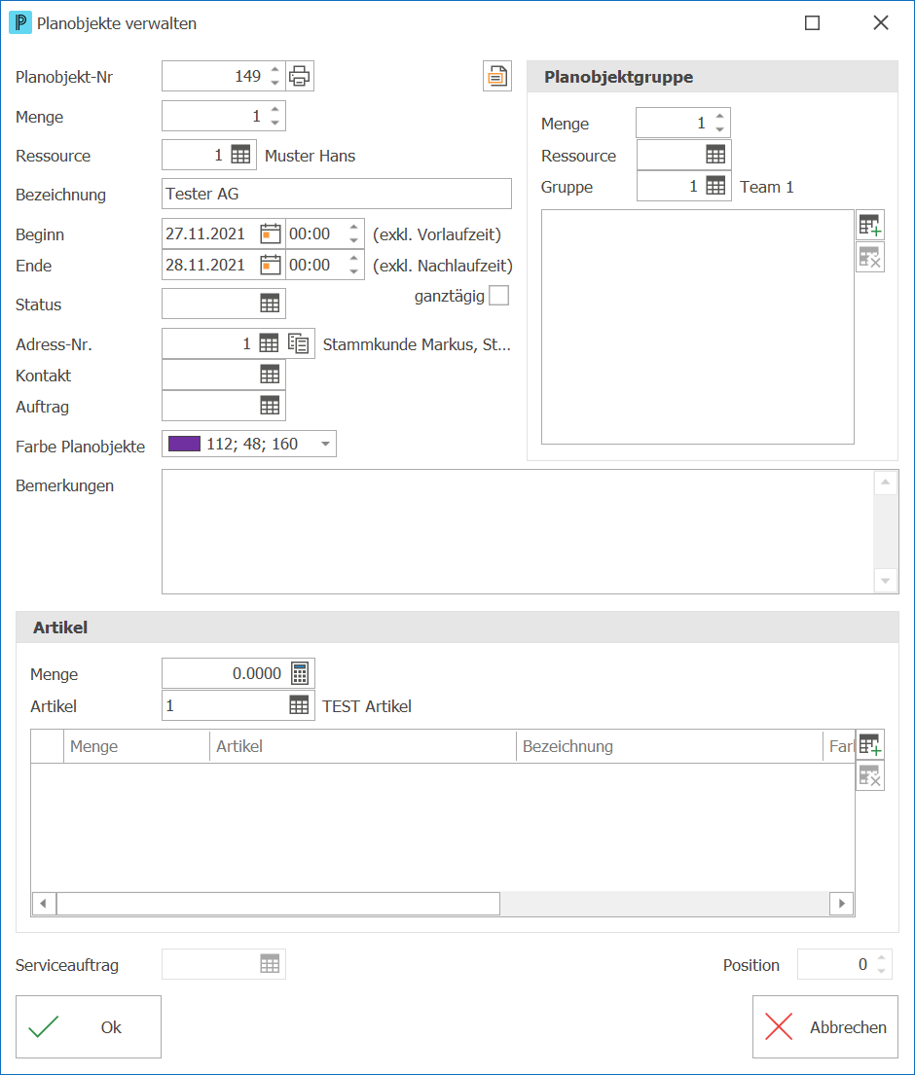This screenshot has width=915, height=1075.
Task: Open the document notes icon above Bezeichnung
Action: tap(497, 76)
